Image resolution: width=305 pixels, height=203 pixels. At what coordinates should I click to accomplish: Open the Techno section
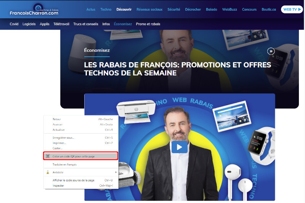(x=106, y=9)
